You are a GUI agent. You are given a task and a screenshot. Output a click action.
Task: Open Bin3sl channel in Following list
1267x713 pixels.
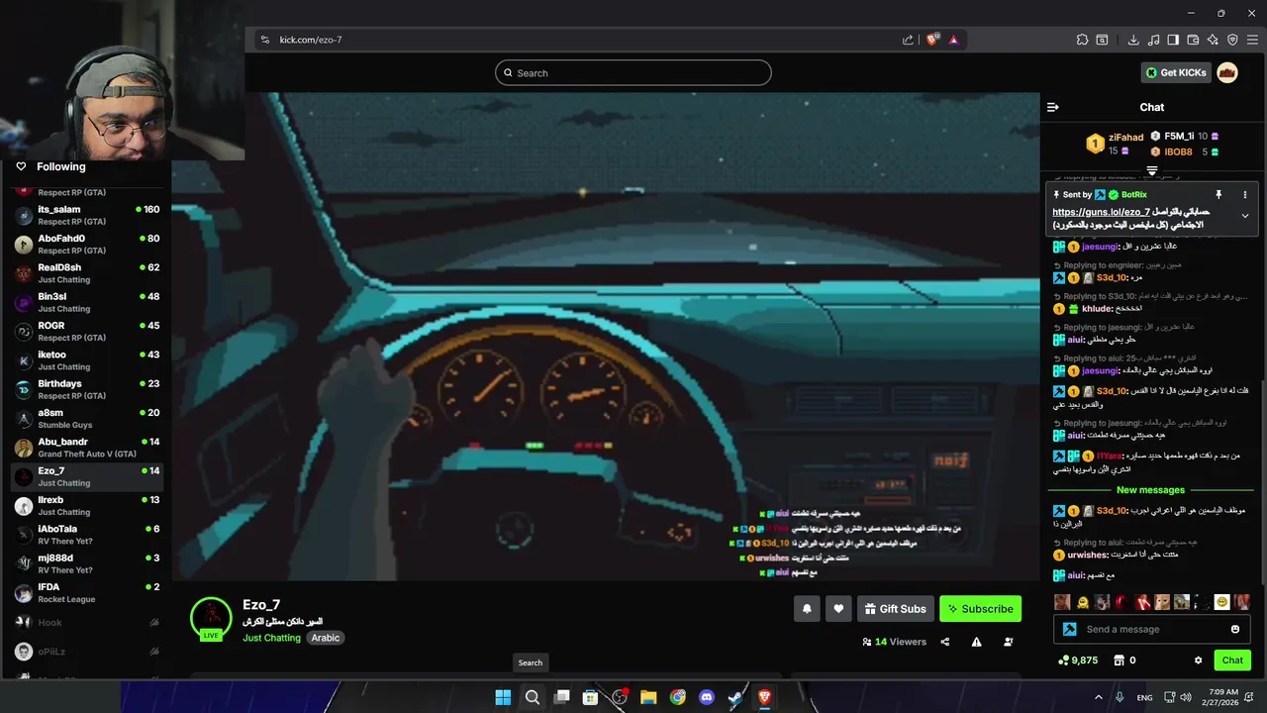(x=87, y=302)
